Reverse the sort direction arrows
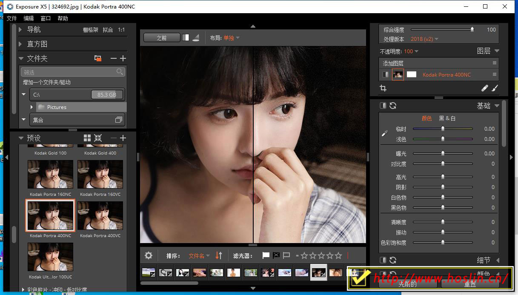The height and width of the screenshot is (295, 518). click(219, 255)
